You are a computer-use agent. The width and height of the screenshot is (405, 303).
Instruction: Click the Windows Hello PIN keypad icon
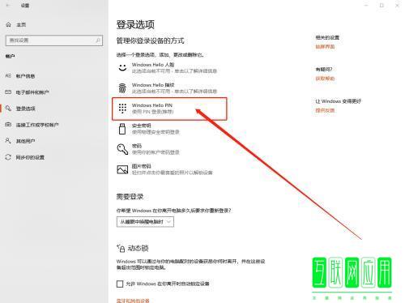[x=122, y=109]
